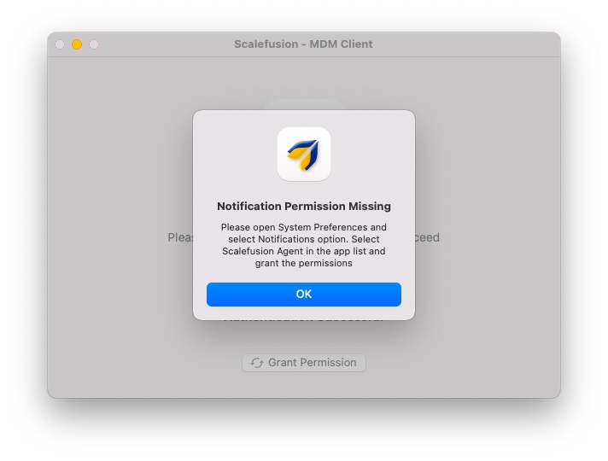This screenshot has height=461, width=608.
Task: Click the "Scalefusion - MDM Client" window title
Action: [303, 44]
